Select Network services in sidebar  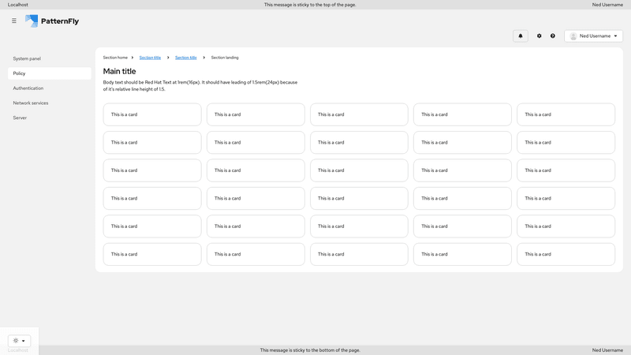coord(49,103)
